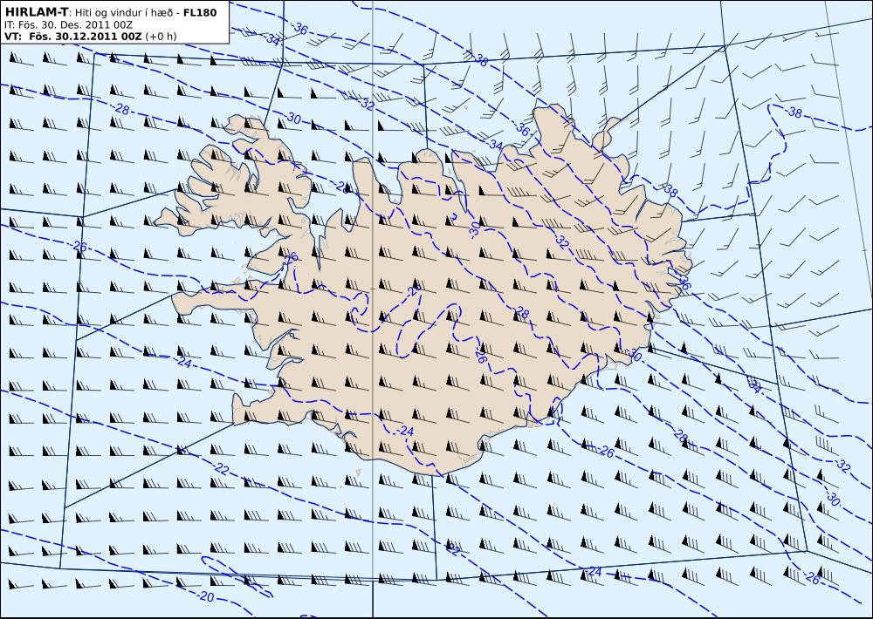This screenshot has height=619, width=873.
Task: Select the 'VT: Fös. 30.12.2011 00Z' valid time text
Action: click(x=73, y=37)
